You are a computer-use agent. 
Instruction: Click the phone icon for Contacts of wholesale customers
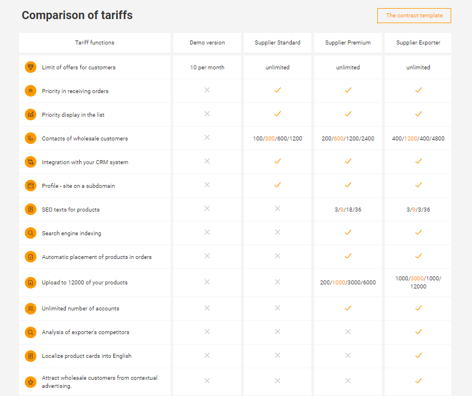(31, 138)
